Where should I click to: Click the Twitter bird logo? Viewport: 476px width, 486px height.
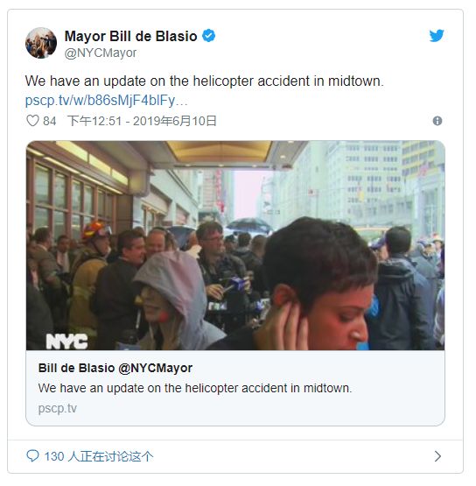click(437, 35)
